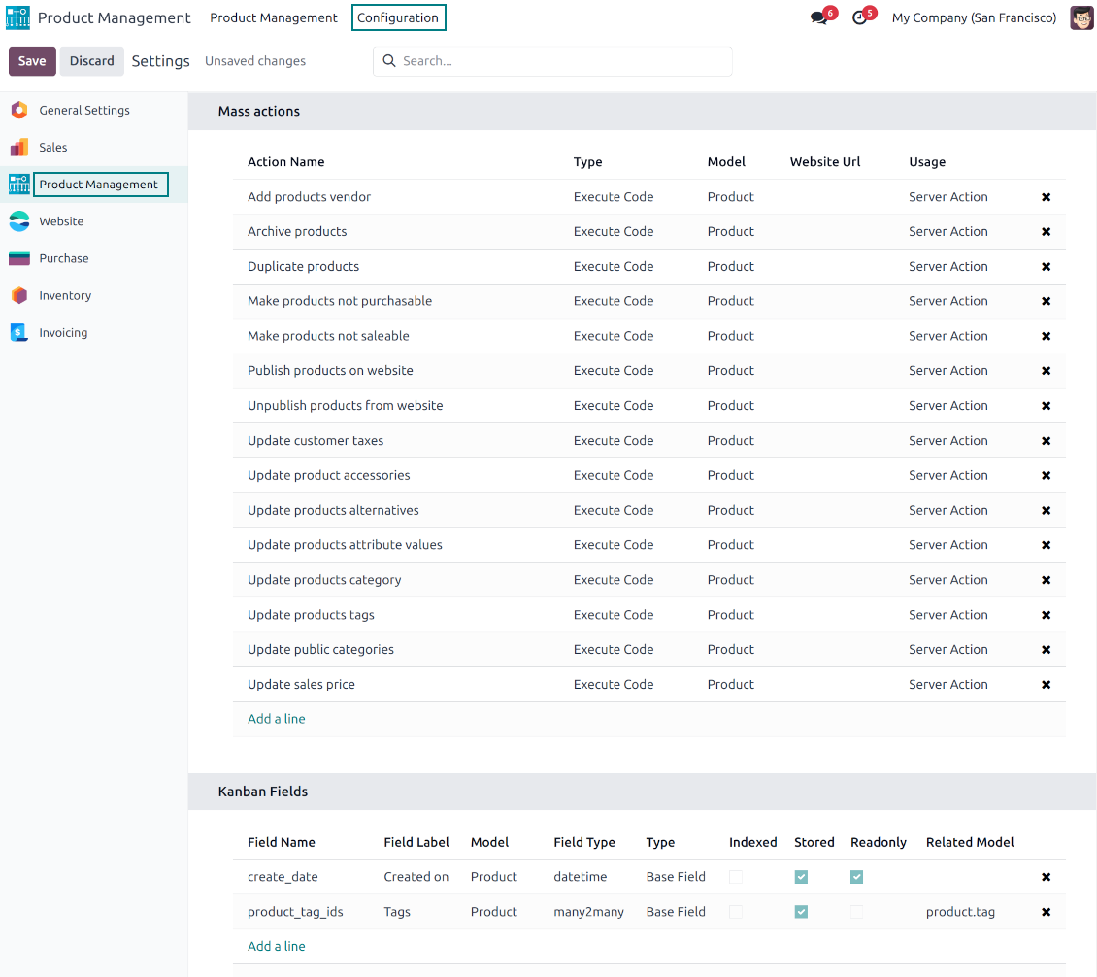This screenshot has height=977, width=1097.
Task: Open the Product Management top menu
Action: [274, 17]
